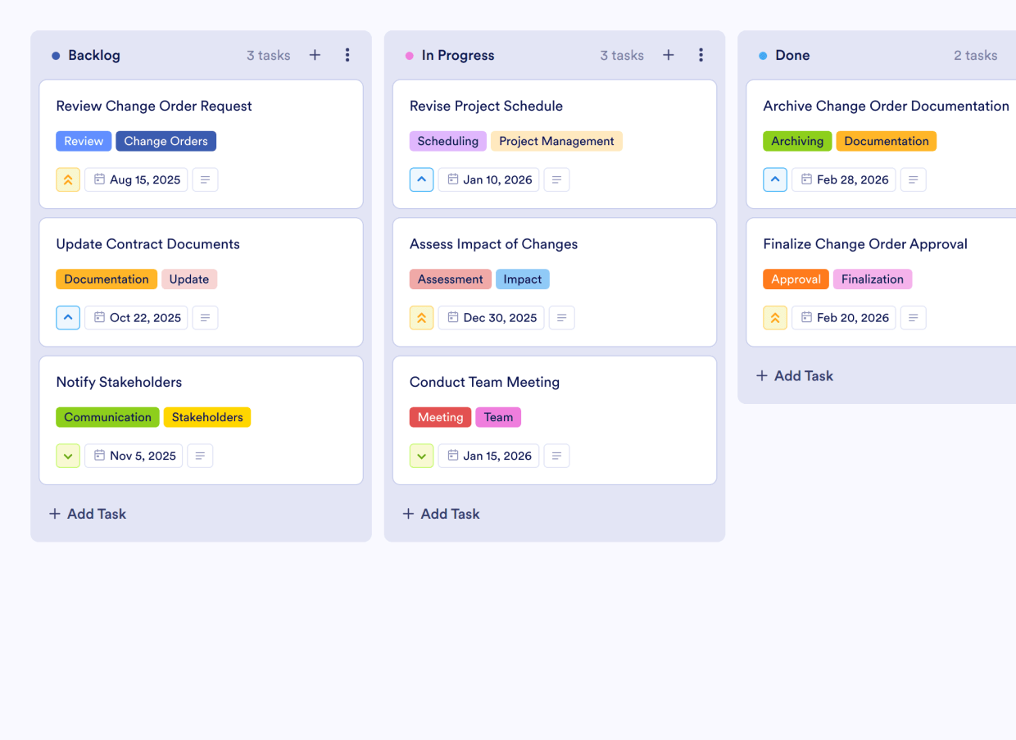Image resolution: width=1016 pixels, height=740 pixels.
Task: Toggle the priority chevrons on Assess Impact of Changes
Action: pos(421,317)
